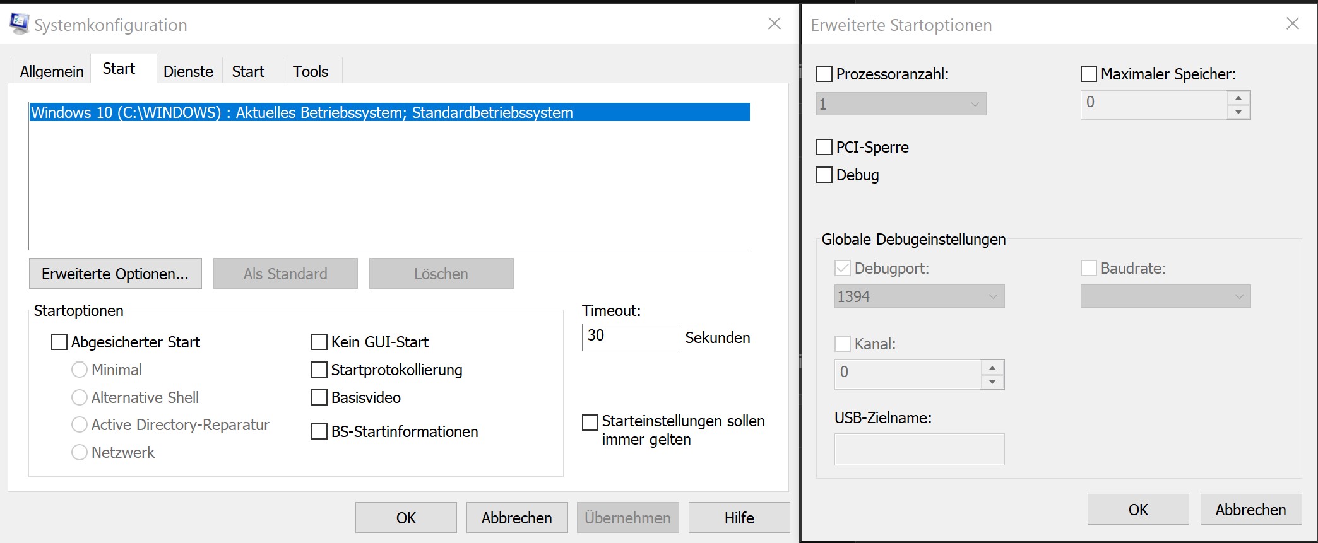
Task: Check BS-Startinformationen option
Action: 319,431
